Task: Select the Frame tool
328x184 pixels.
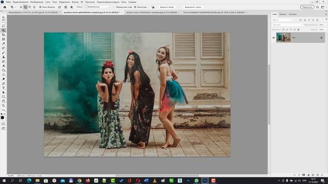Action: click(x=4, y=39)
